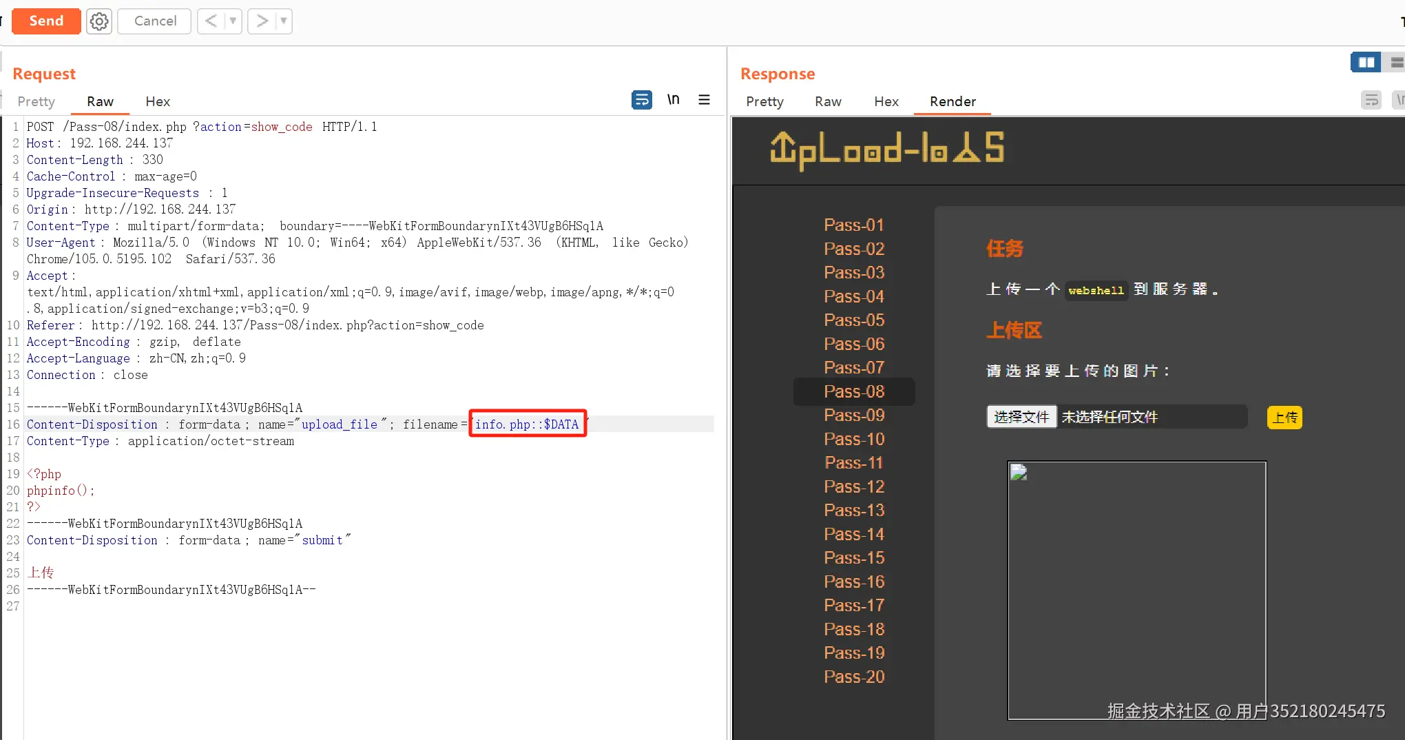
Task: Open the Request panel hamburger menu
Action: 704,100
